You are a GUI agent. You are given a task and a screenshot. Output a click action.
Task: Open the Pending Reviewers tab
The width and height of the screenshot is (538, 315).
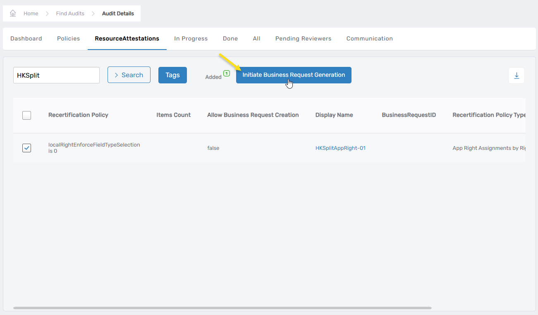303,38
